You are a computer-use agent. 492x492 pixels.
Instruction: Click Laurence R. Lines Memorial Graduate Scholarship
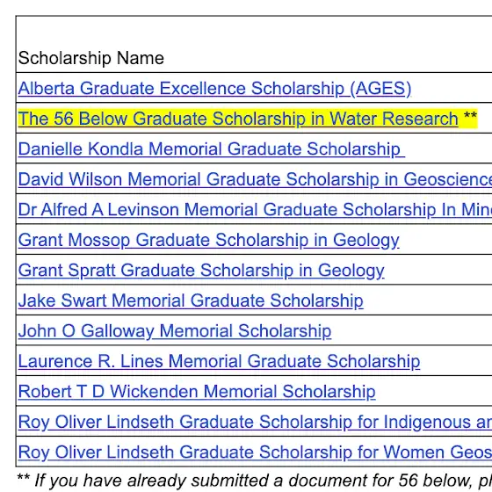pyautogui.click(x=219, y=361)
